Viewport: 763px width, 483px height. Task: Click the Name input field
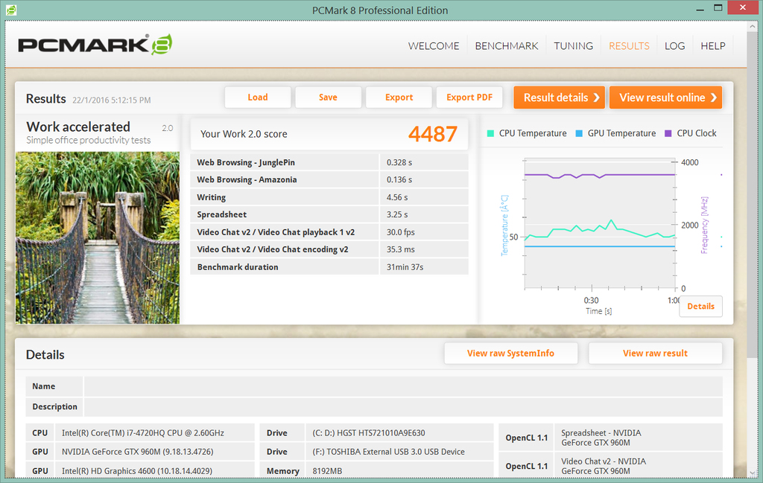[x=402, y=386]
